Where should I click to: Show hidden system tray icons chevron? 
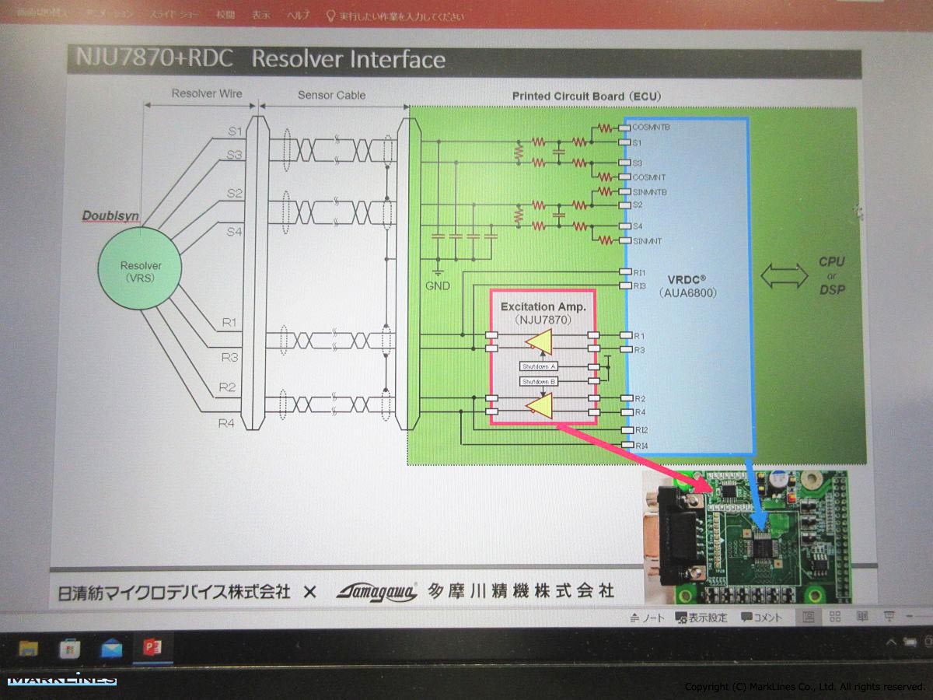click(x=892, y=642)
